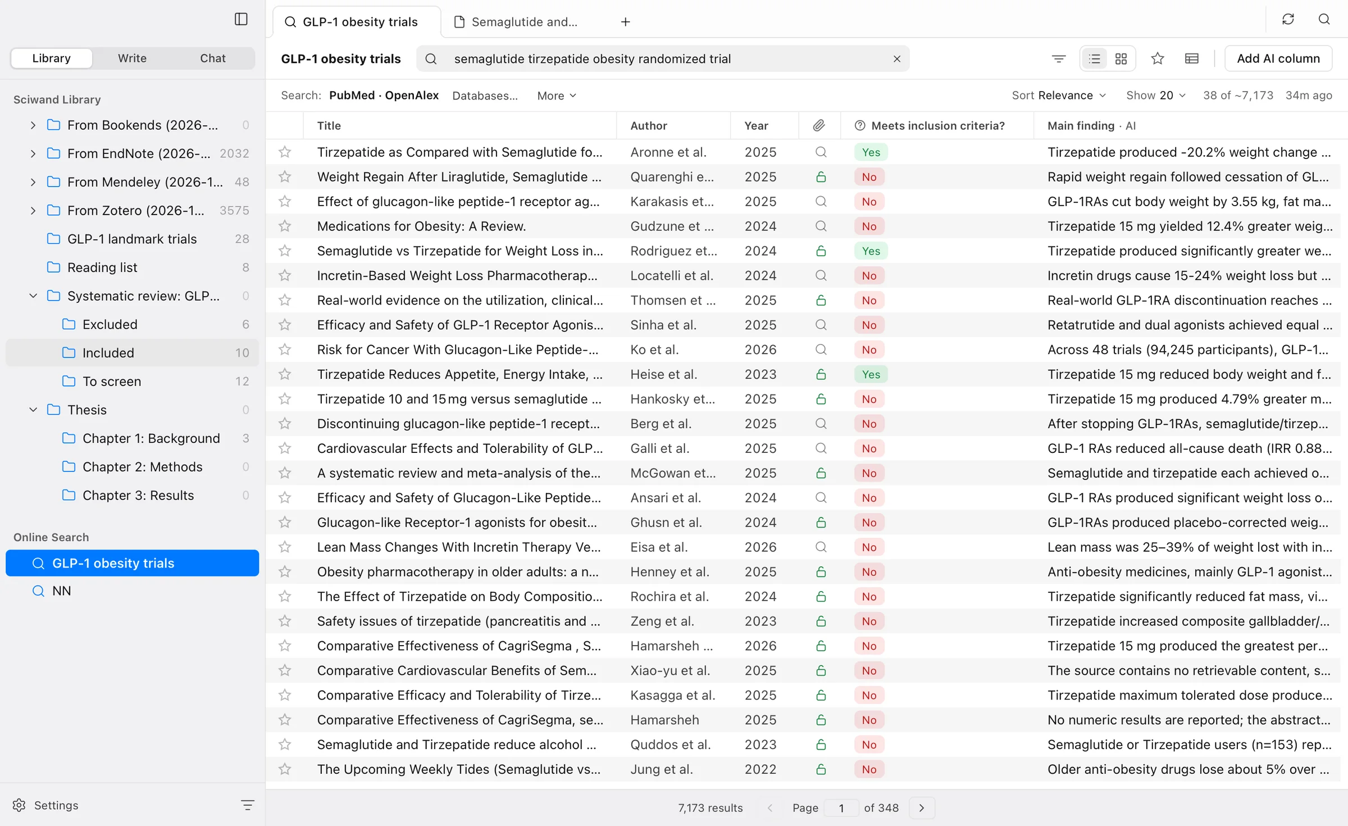
Task: Click find-PDF magnifier for Aronne row
Action: tap(821, 152)
